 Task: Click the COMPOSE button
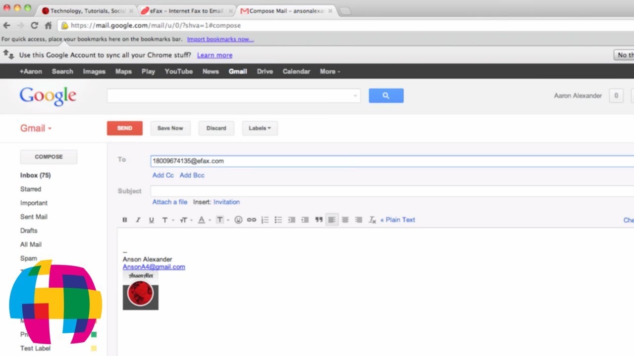49,157
